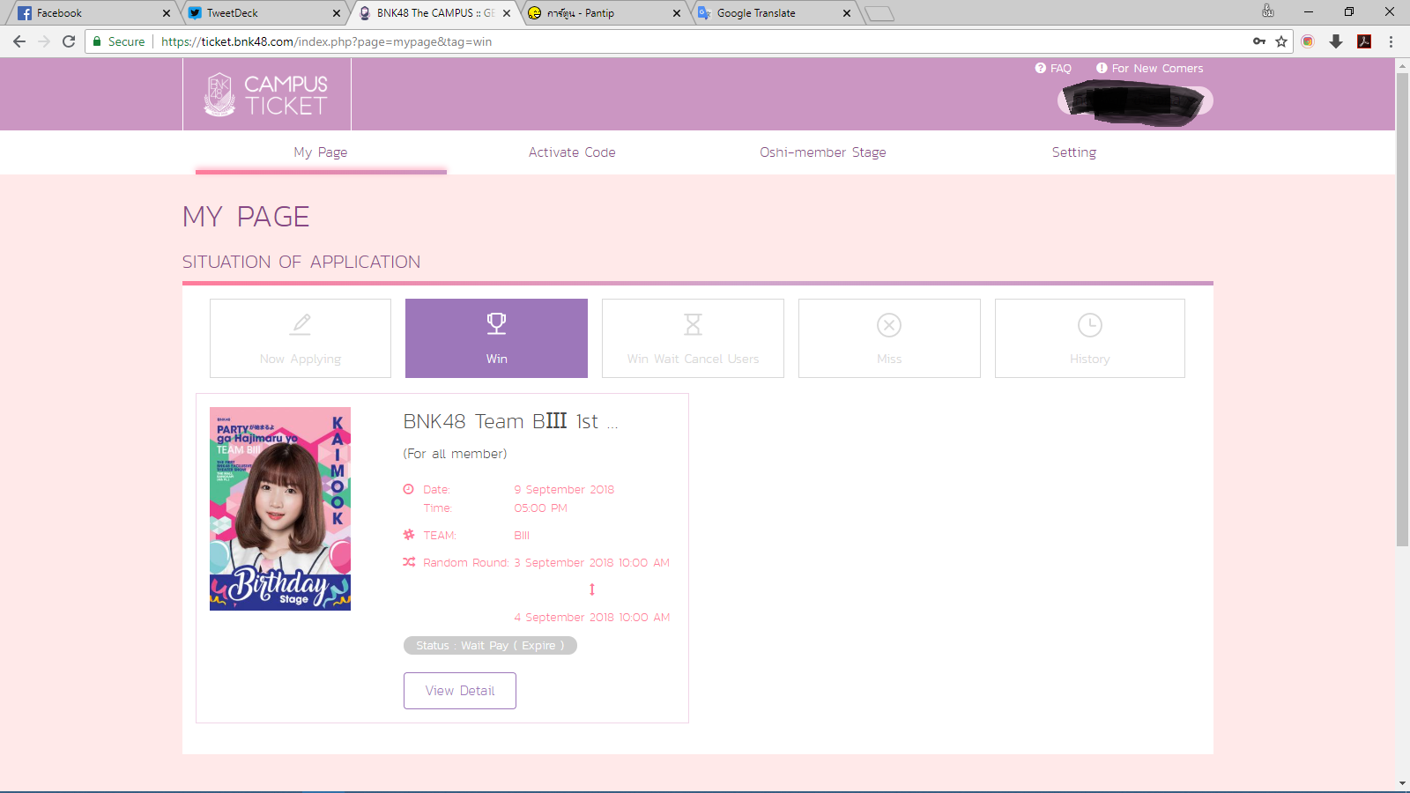Click the browser Back arrow
The image size is (1410, 793).
click(19, 41)
